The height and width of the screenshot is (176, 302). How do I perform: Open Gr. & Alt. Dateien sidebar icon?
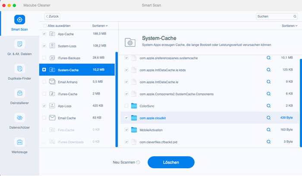pyautogui.click(x=19, y=44)
